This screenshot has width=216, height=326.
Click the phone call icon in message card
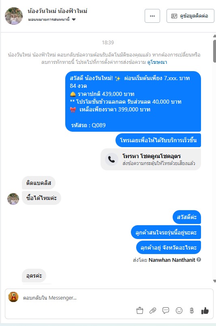point(111,159)
